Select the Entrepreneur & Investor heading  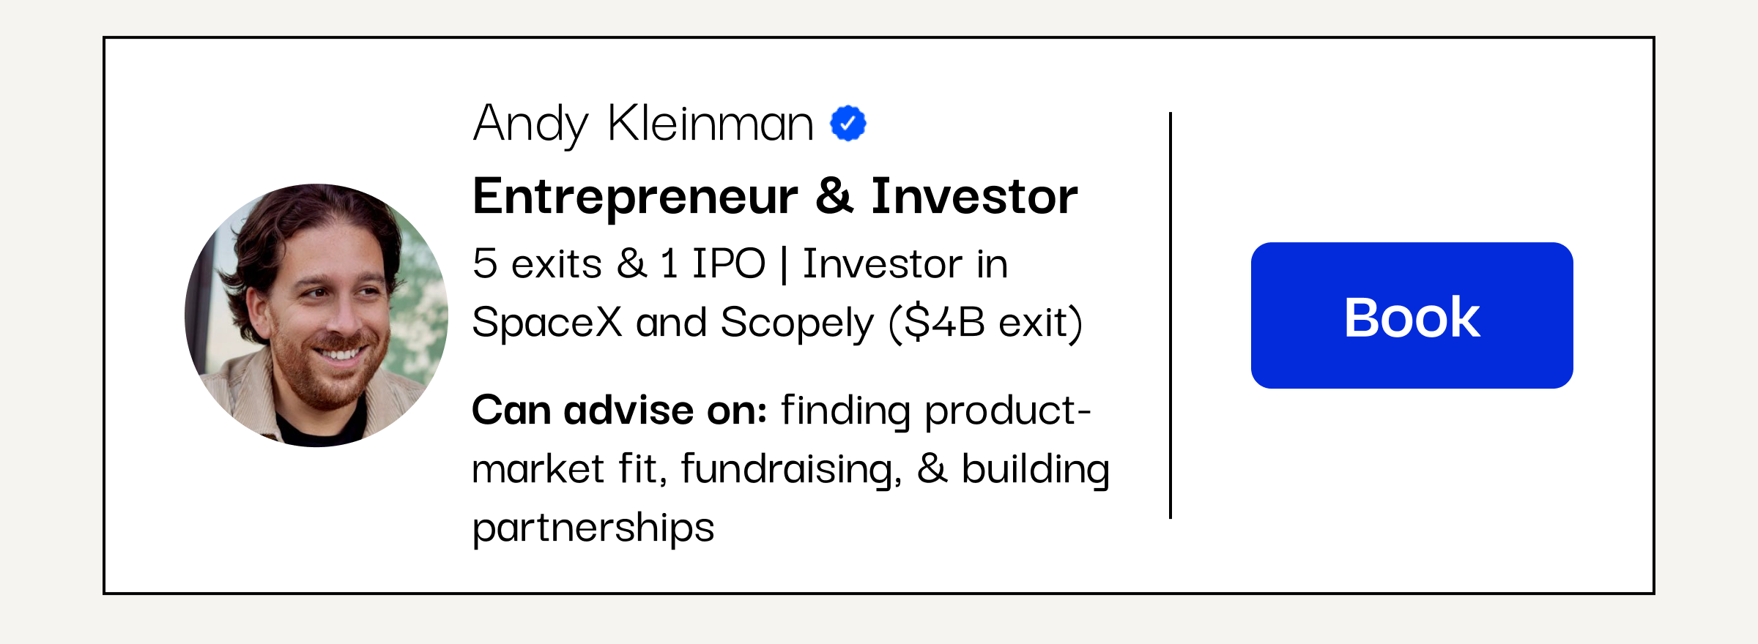pos(775,196)
